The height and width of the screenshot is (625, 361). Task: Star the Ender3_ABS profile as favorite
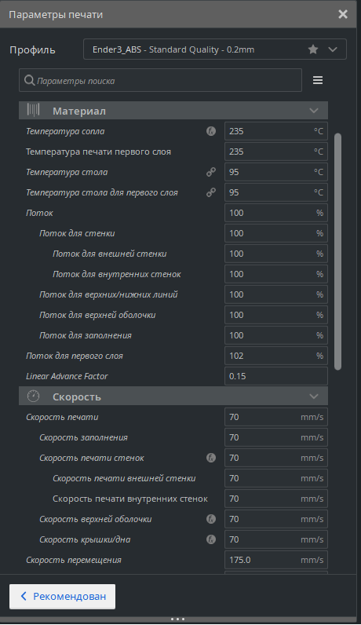[313, 49]
